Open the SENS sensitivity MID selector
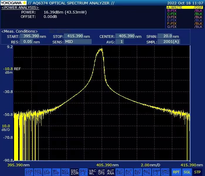The width and height of the screenshot is (205, 176). pos(78,42)
